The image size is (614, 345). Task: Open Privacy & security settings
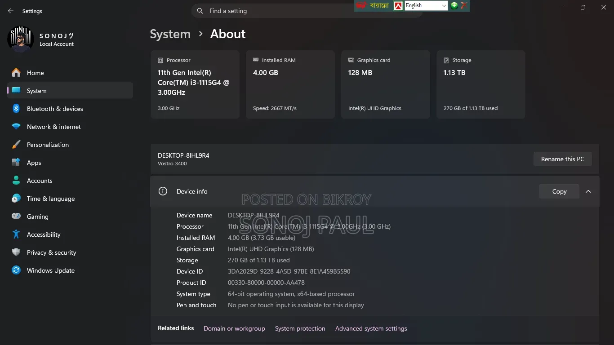(70, 252)
